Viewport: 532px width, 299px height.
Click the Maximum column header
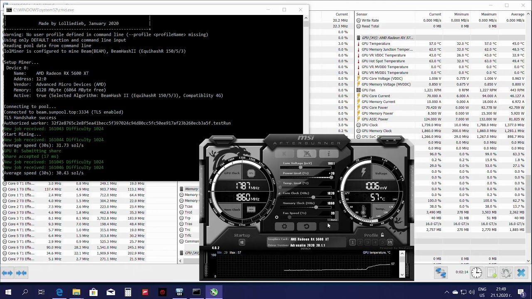(489, 15)
